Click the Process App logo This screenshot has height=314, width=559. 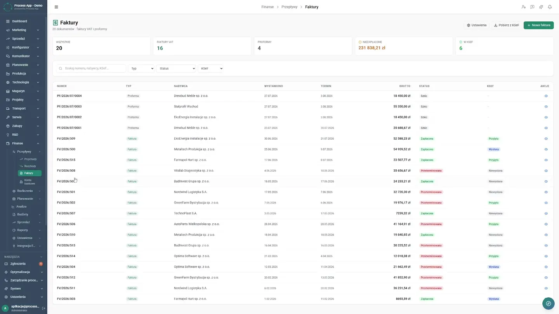coord(8,7)
